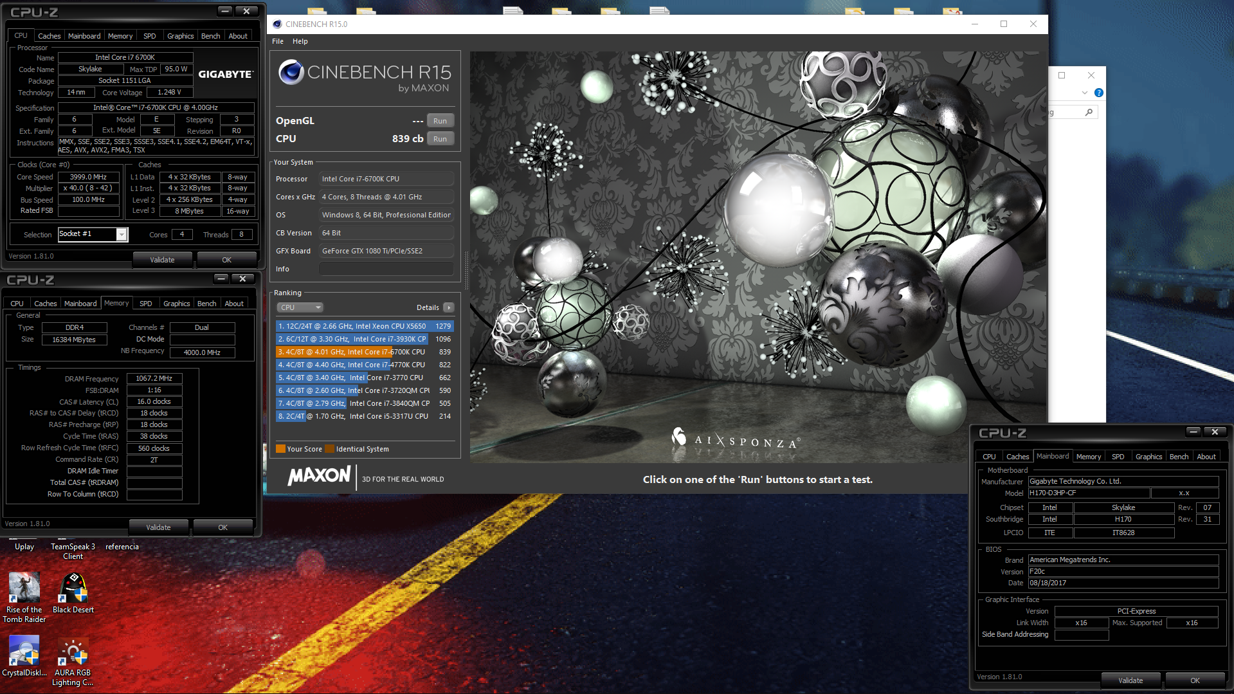Open About tab in top CPU-Z window
Image resolution: width=1234 pixels, height=694 pixels.
[238, 36]
